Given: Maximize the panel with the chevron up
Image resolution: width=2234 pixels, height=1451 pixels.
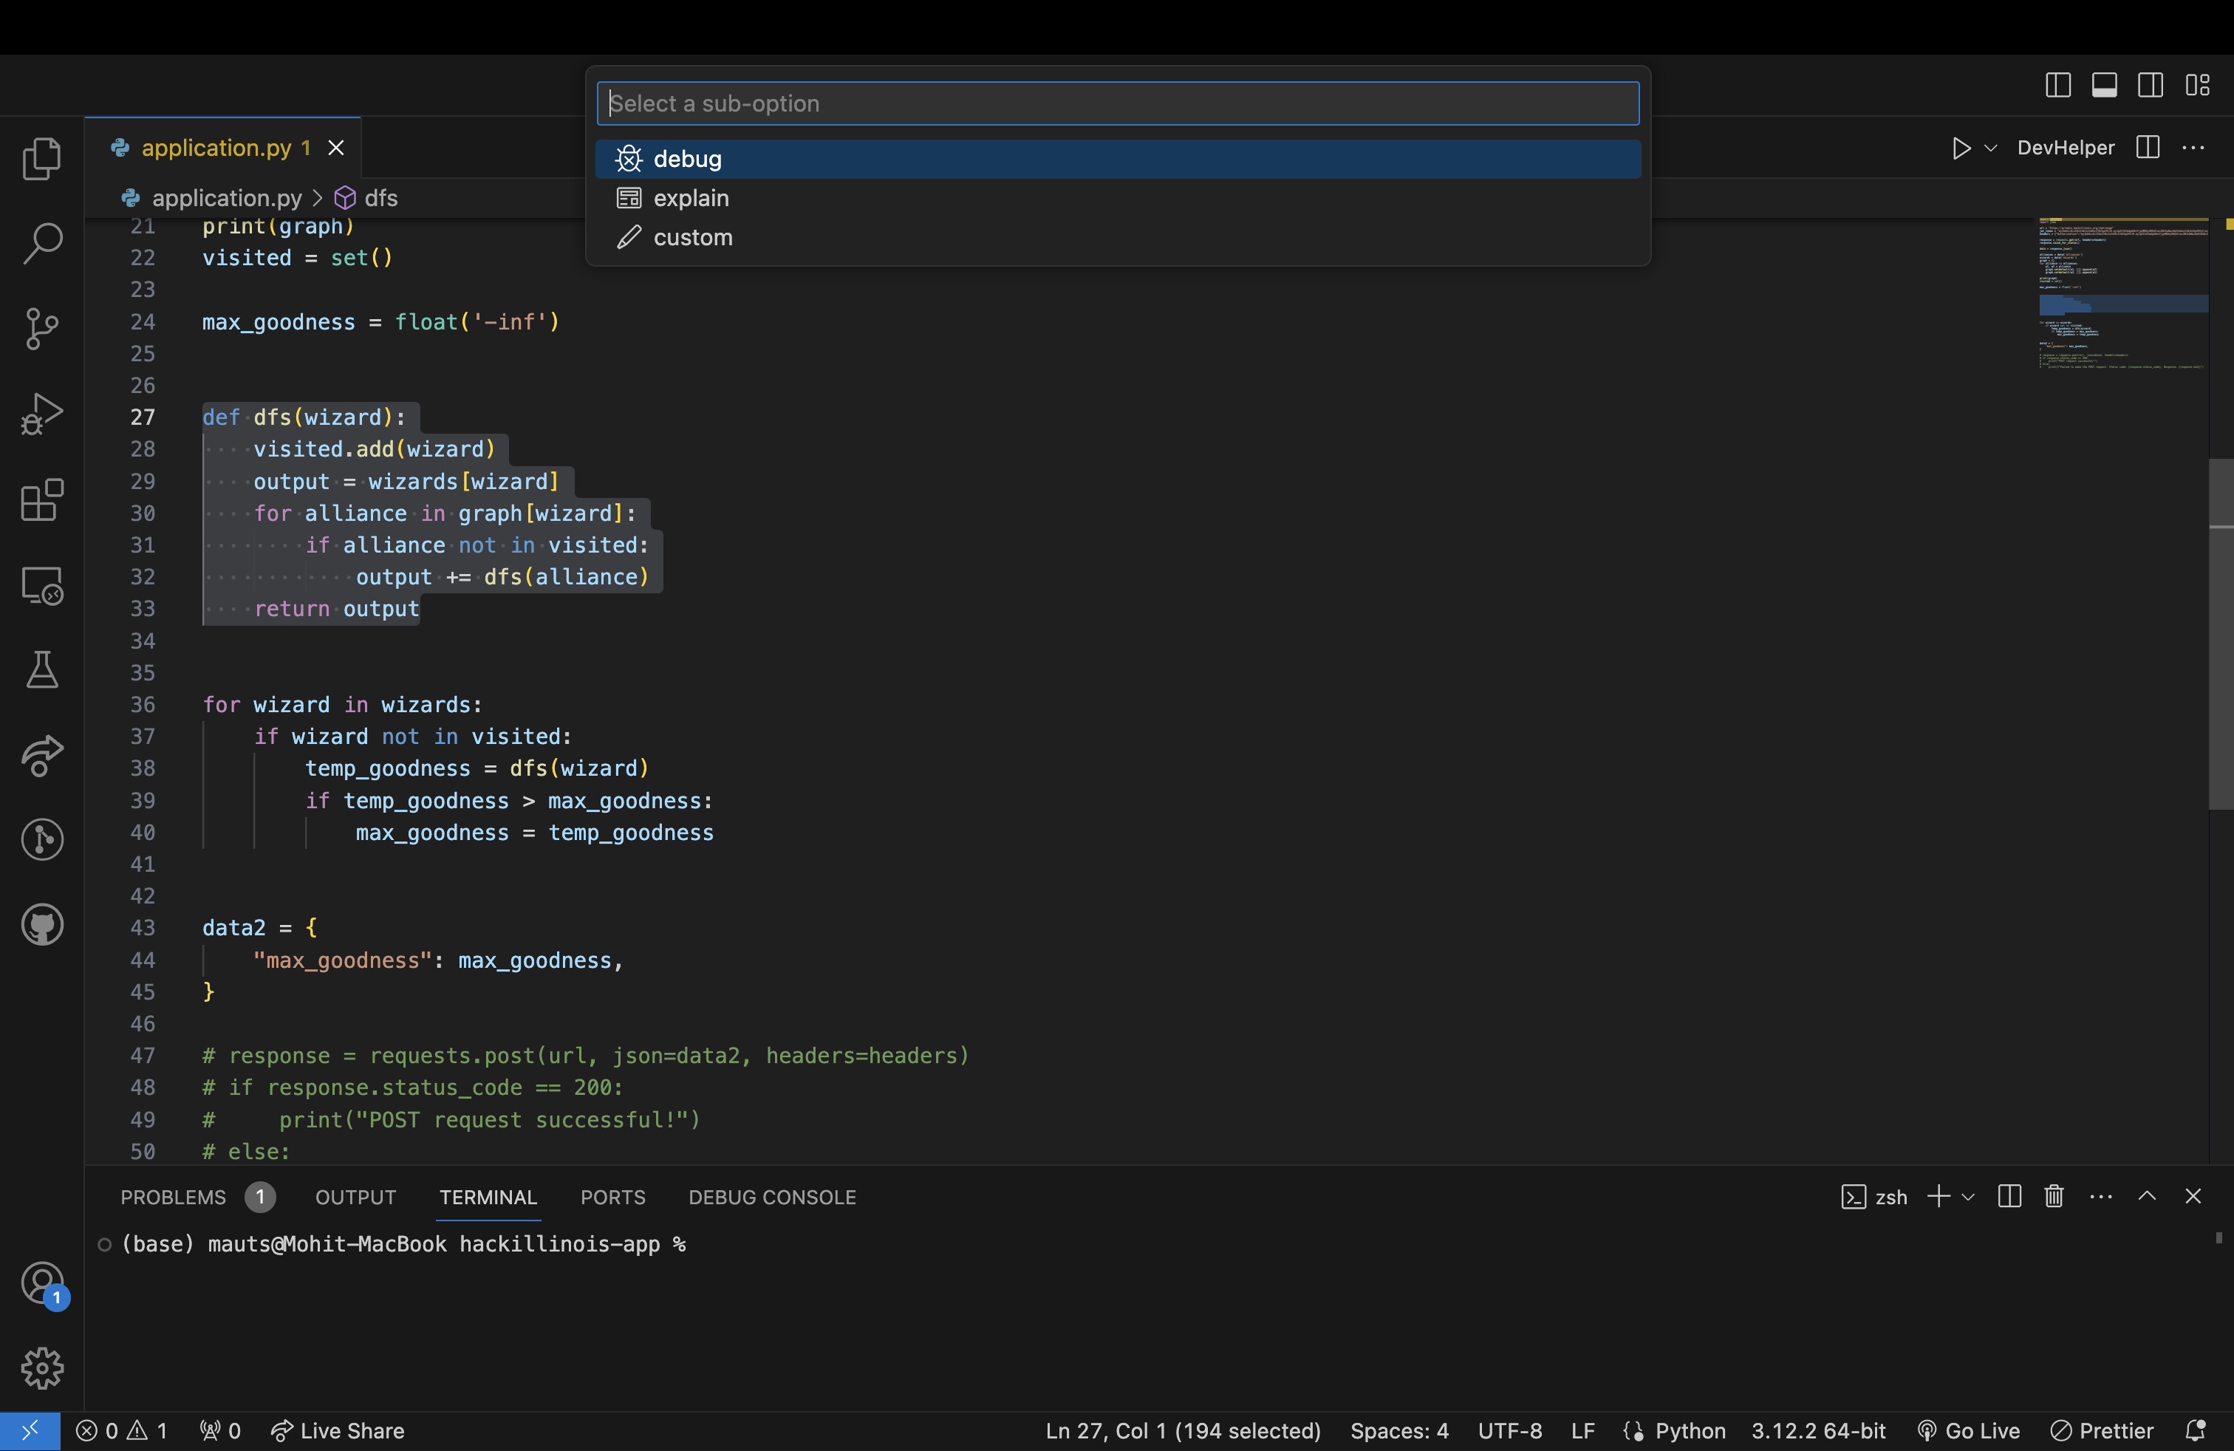Looking at the screenshot, I should (2147, 1197).
